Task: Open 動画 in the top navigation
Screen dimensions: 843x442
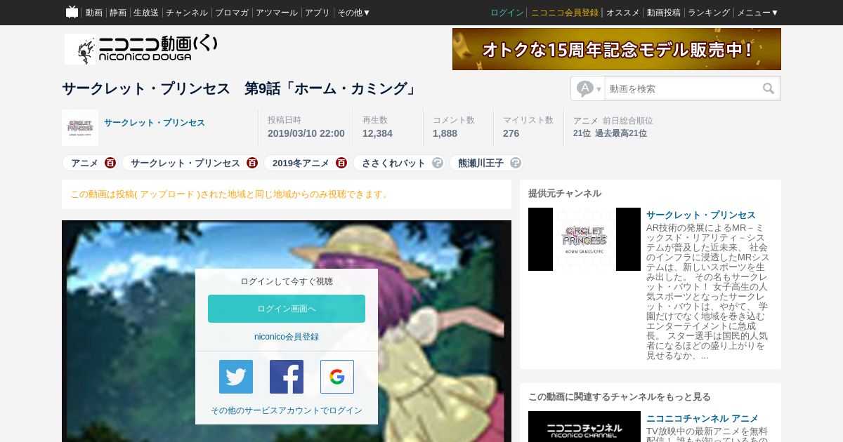Action: point(94,13)
